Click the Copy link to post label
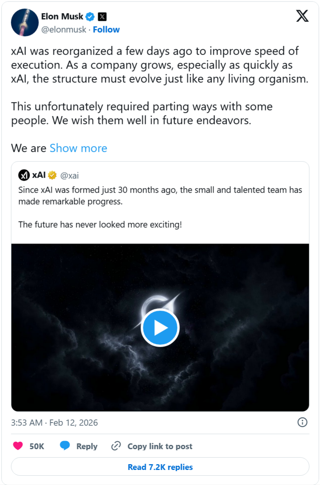320x485 pixels. point(160,446)
